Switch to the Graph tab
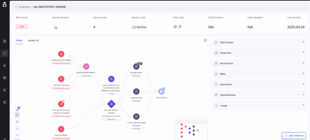310x140 pixels. tap(19, 40)
